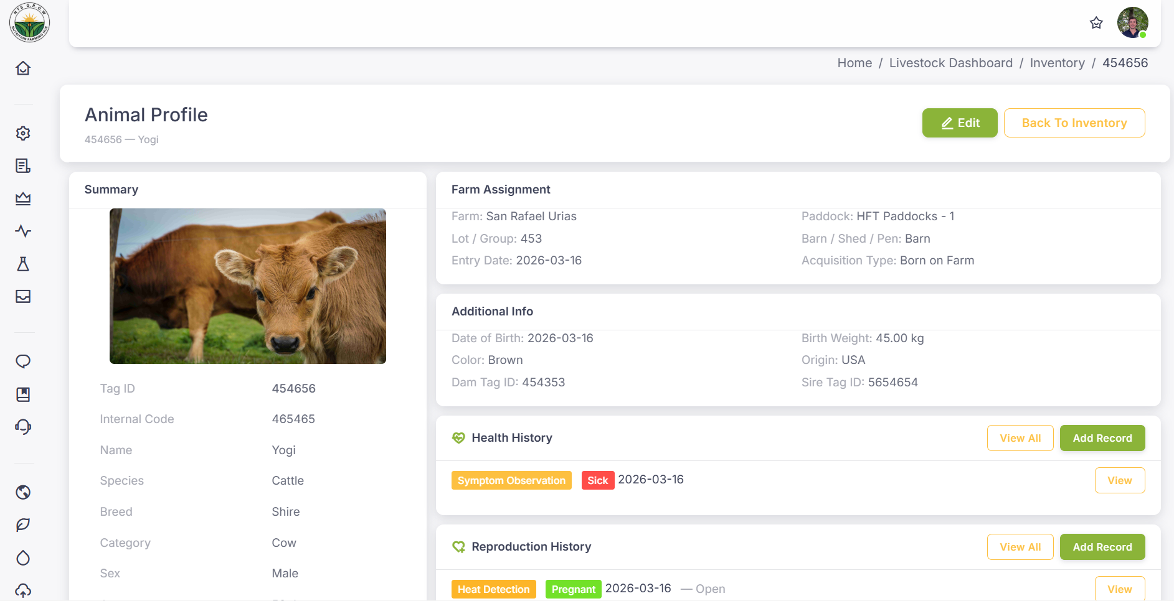1174x601 pixels.
Task: Go to Livestock Dashboard breadcrumb
Action: [x=950, y=63]
